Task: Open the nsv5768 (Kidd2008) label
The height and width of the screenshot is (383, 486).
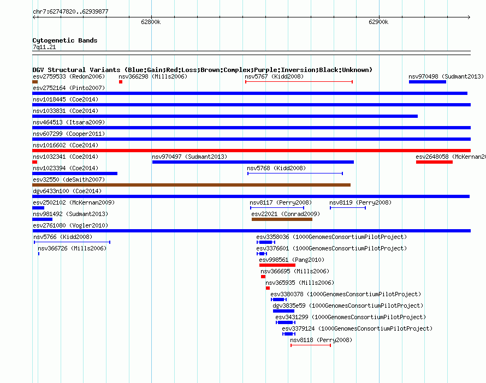Action: click(x=276, y=168)
